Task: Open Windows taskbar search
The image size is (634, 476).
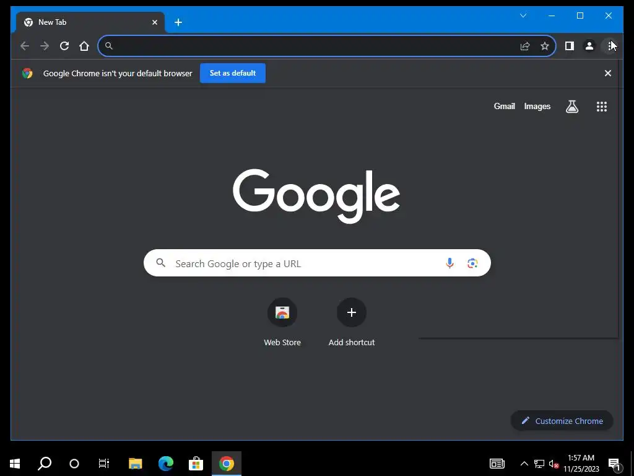Action: (45, 464)
